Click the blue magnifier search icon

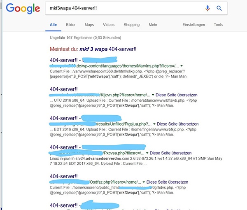point(219,8)
